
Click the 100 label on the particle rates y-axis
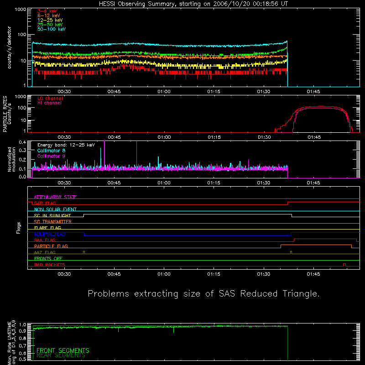pos(21,108)
